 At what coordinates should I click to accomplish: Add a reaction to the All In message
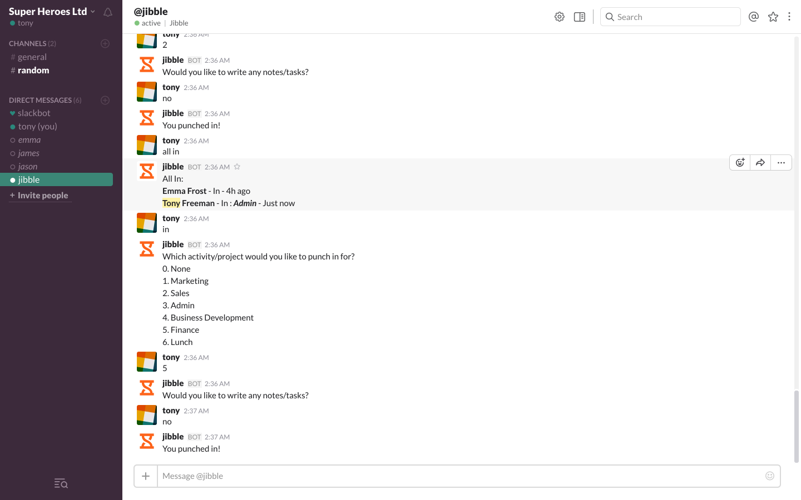pos(740,163)
